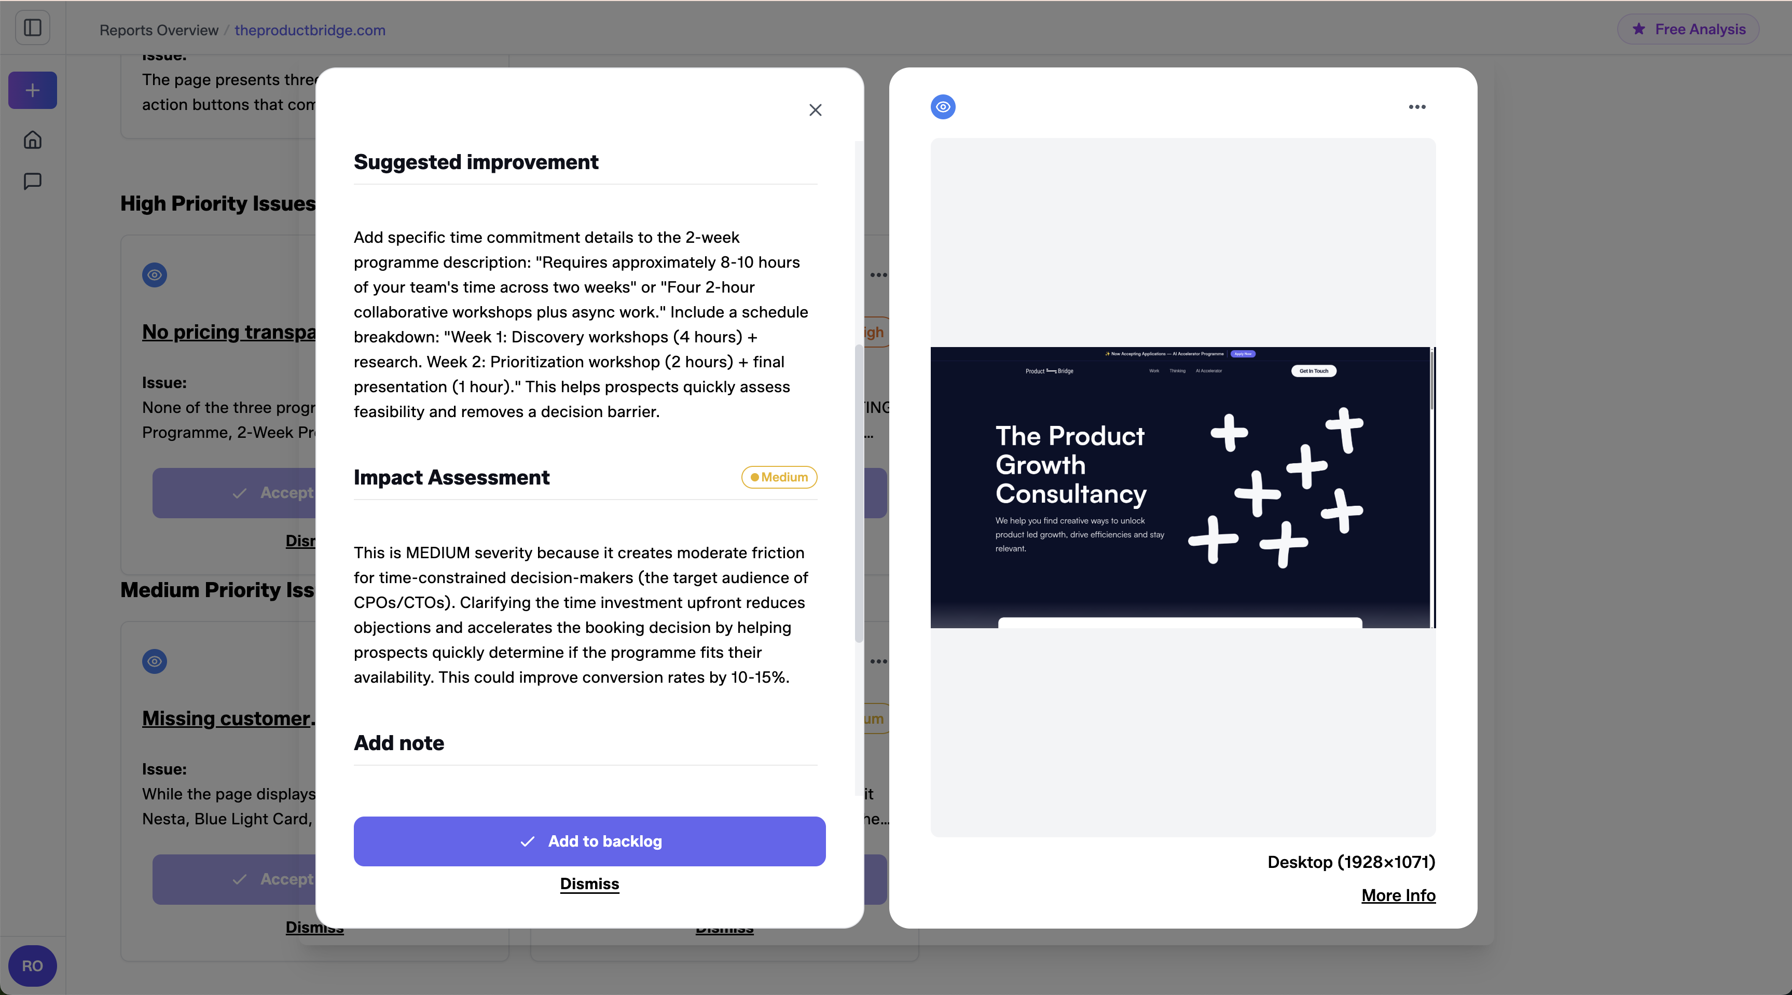Image resolution: width=1792 pixels, height=995 pixels.
Task: Close the Suggested improvement dialog
Action: coord(815,110)
